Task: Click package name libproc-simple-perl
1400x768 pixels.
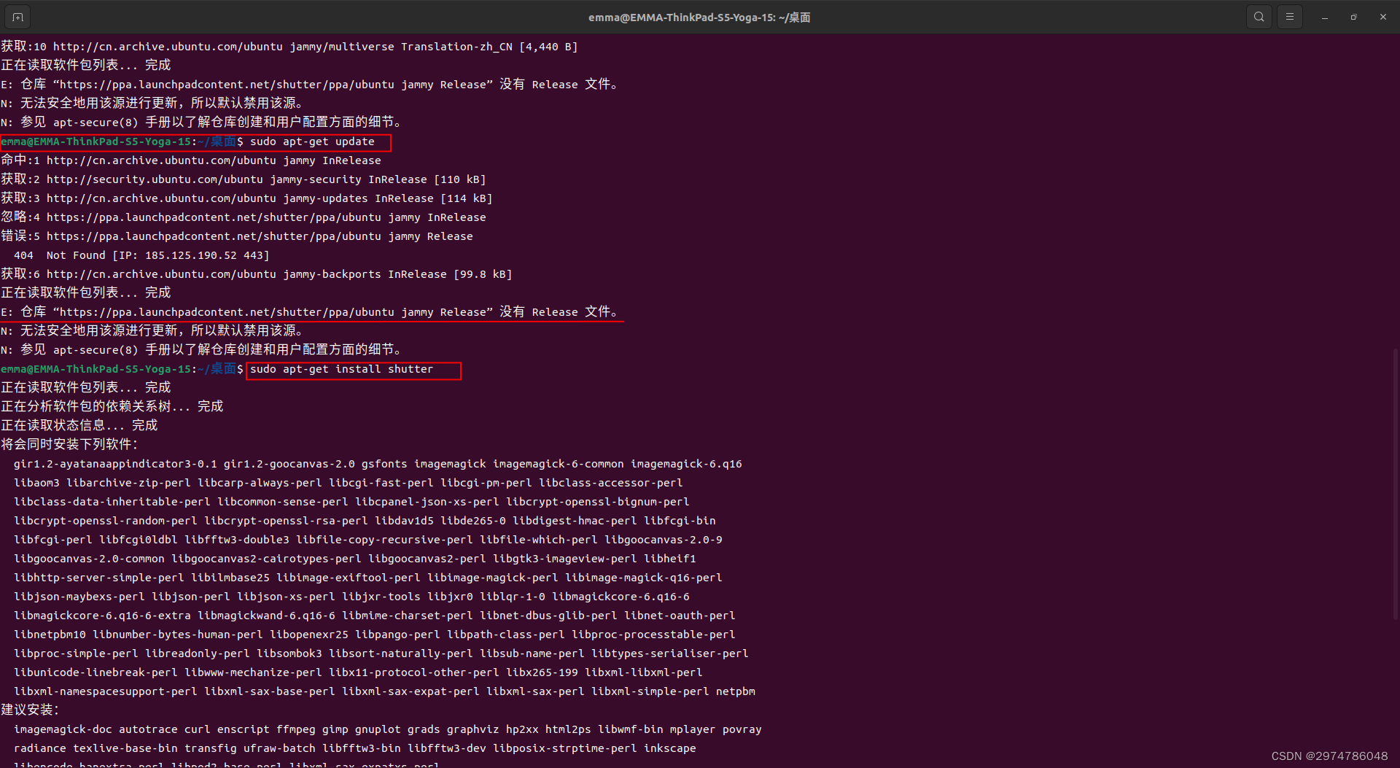Action: click(76, 653)
